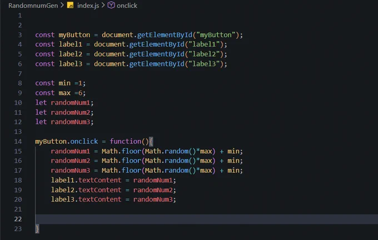Viewport: 378px width, 240px height.
Task: Click the closing brace on line 23
Action: pyautogui.click(x=37, y=229)
